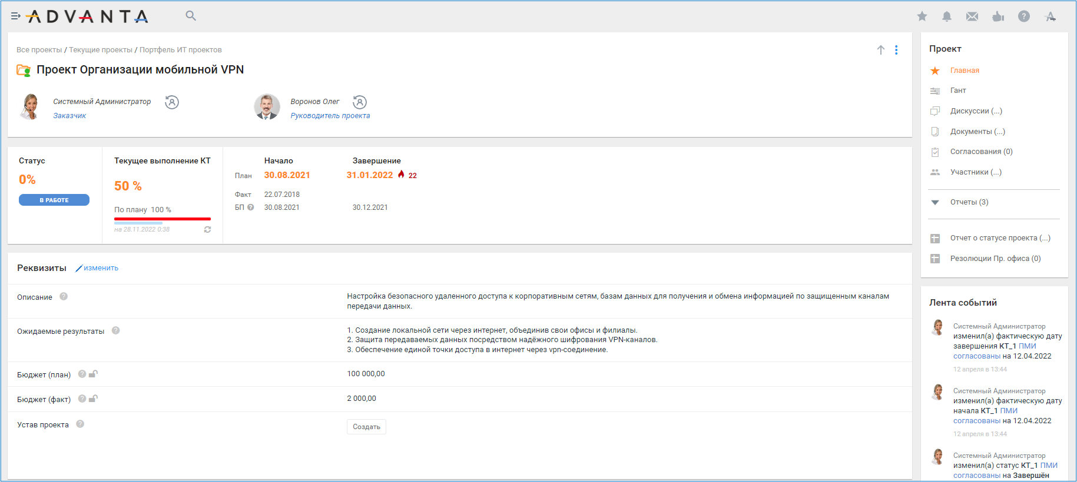1077x482 pixels.
Task: Open the messages envelope icon
Action: (x=972, y=16)
